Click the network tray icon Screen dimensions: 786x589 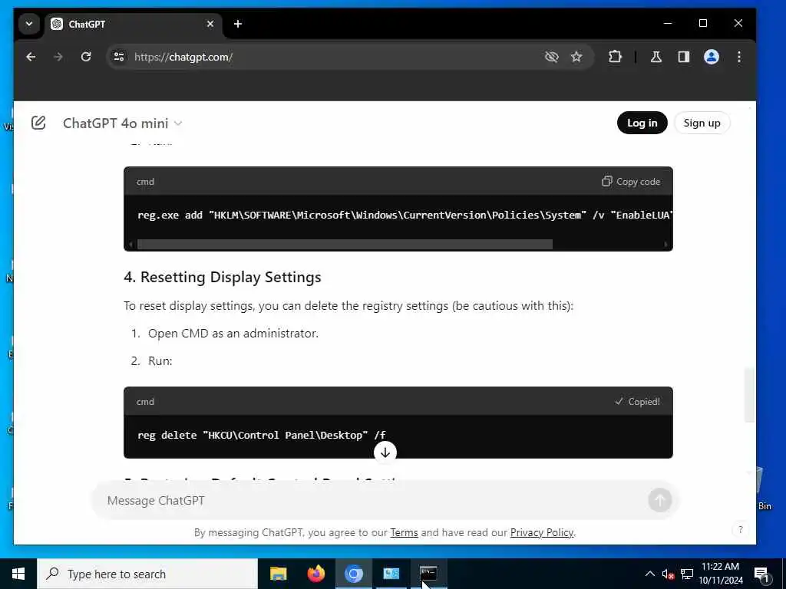click(687, 574)
